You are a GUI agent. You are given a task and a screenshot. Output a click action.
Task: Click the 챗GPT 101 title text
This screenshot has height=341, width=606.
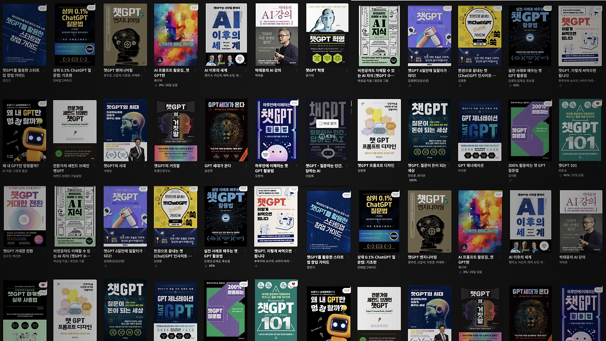pyautogui.click(x=568, y=166)
